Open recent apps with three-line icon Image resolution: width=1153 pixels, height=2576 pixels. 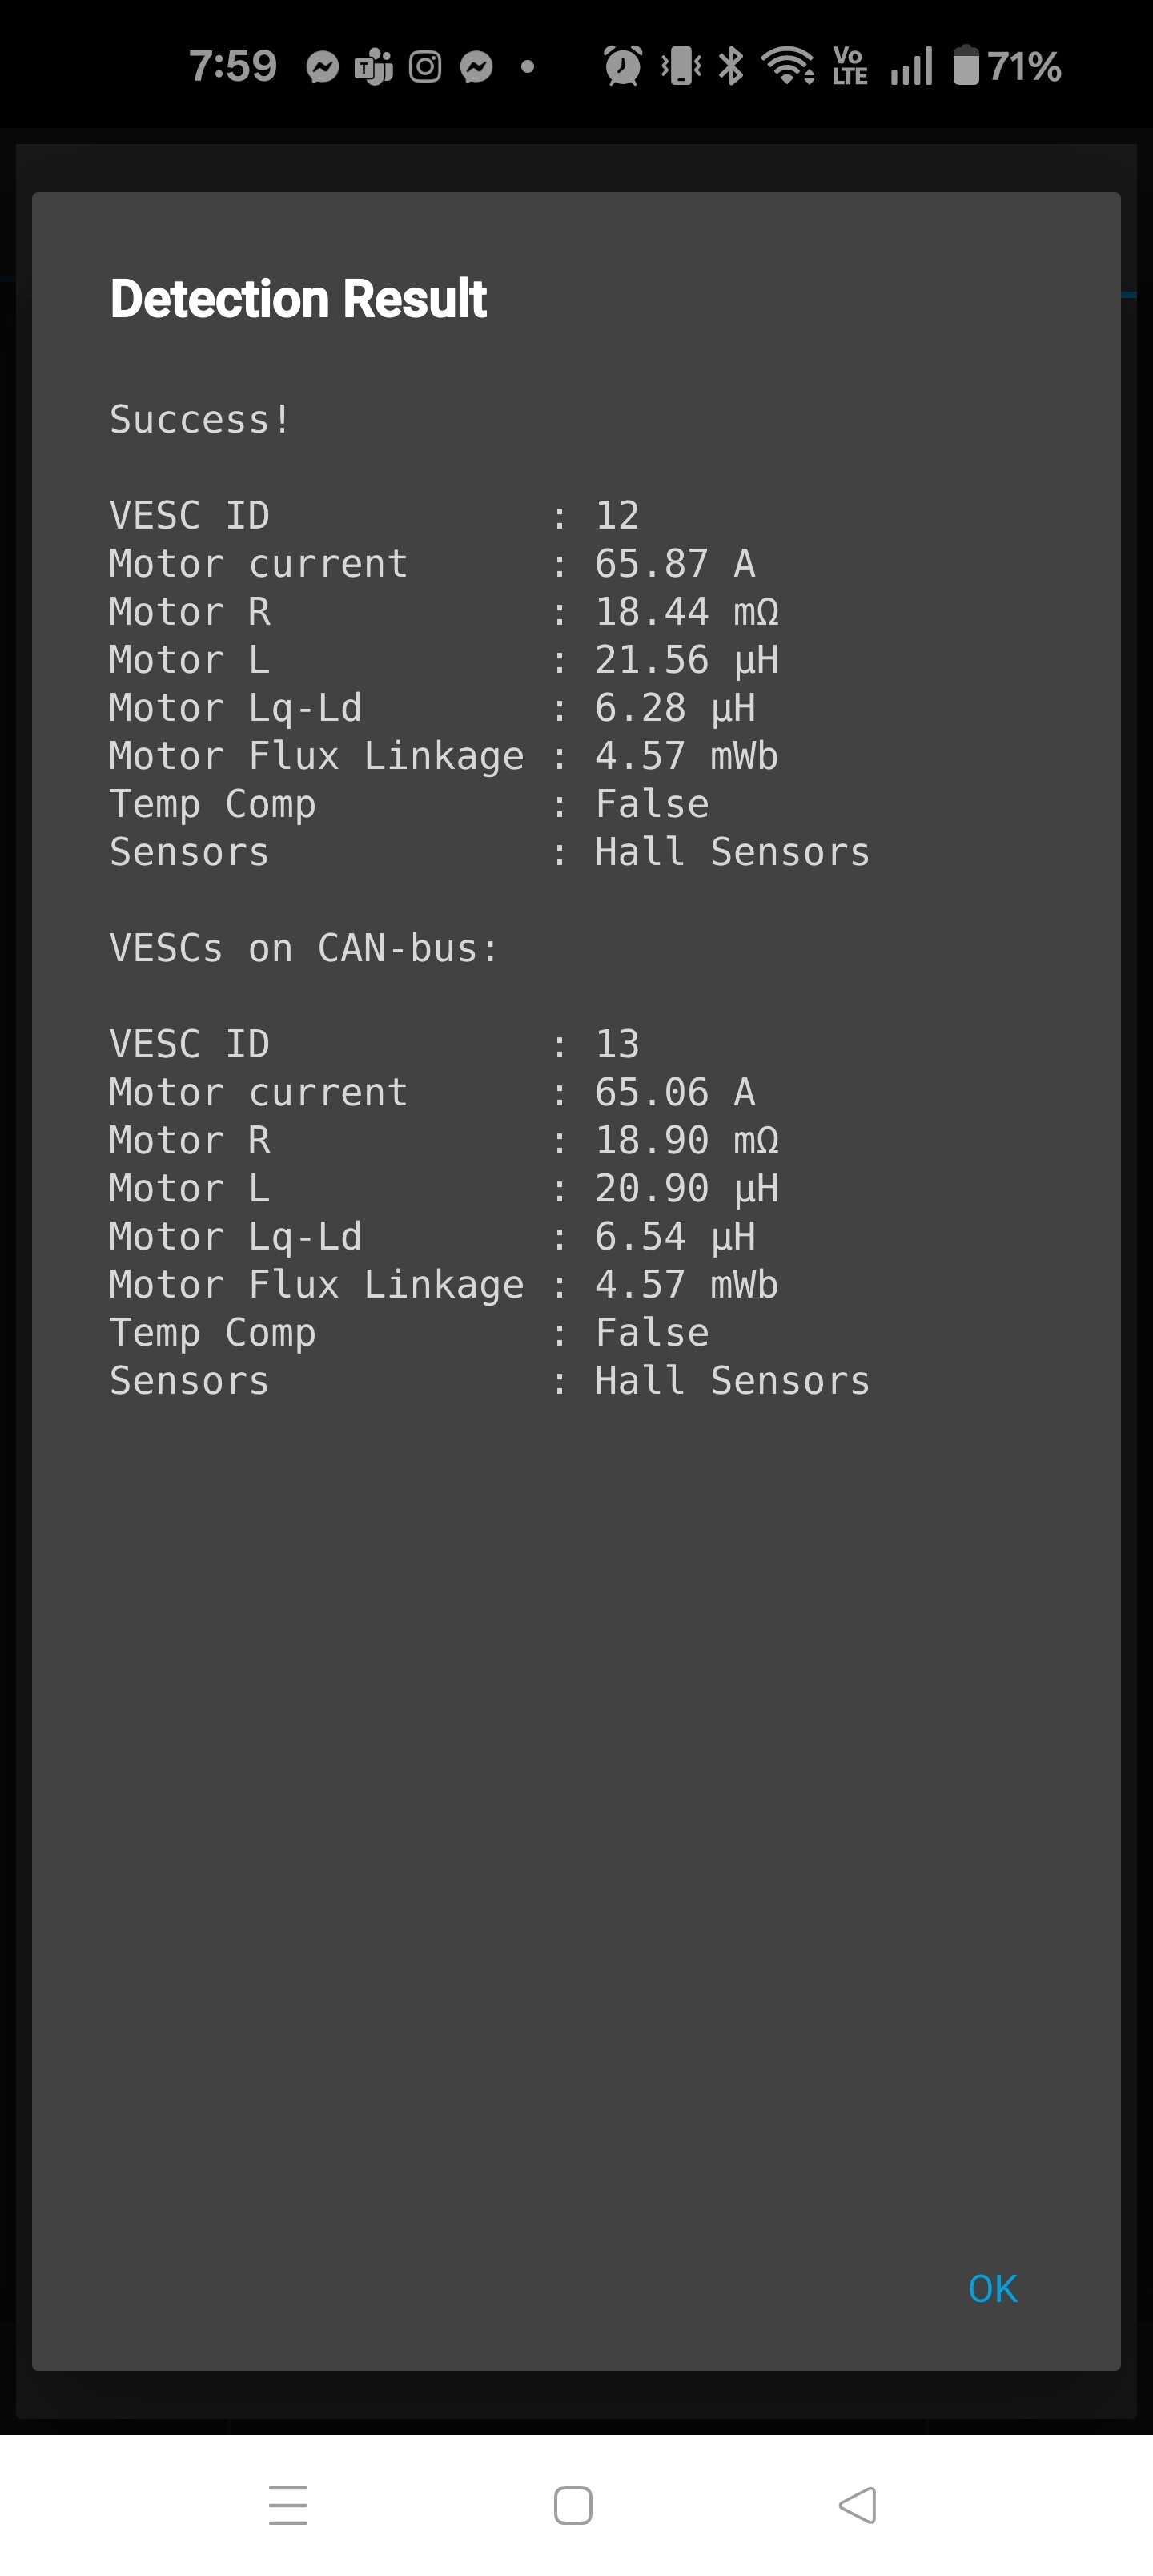(288, 2505)
